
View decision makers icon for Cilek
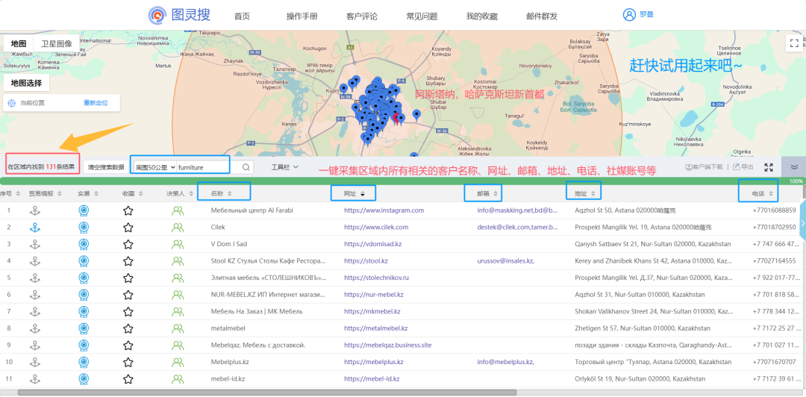(178, 228)
